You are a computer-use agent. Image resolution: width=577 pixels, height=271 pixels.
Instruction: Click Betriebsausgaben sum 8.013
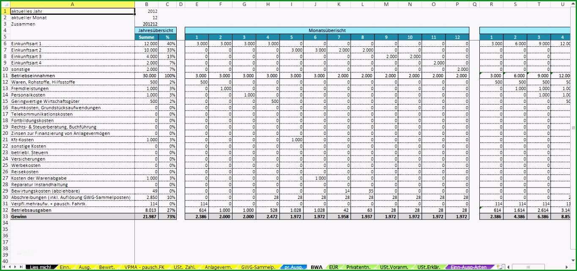(x=147, y=210)
